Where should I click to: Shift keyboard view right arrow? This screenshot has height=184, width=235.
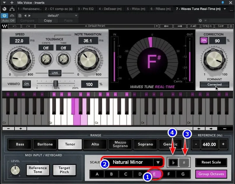coord(211,129)
